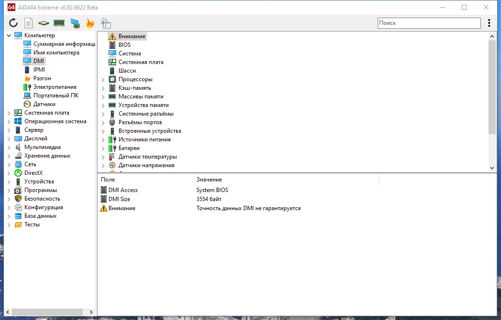Collapse the Компьютер tree node

coord(9,35)
